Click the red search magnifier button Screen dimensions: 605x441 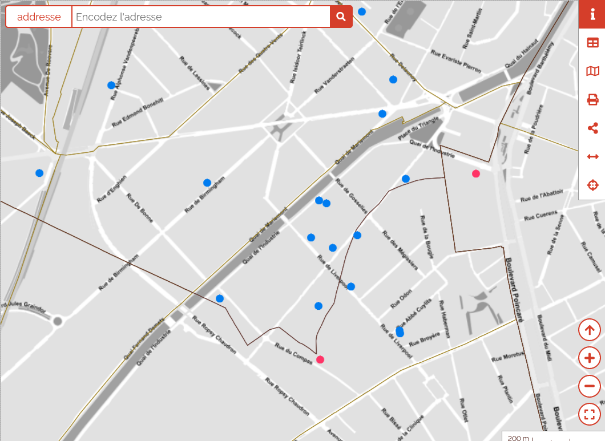[x=341, y=17]
